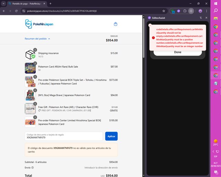Open Windows taskbar search

[x=215, y=10]
